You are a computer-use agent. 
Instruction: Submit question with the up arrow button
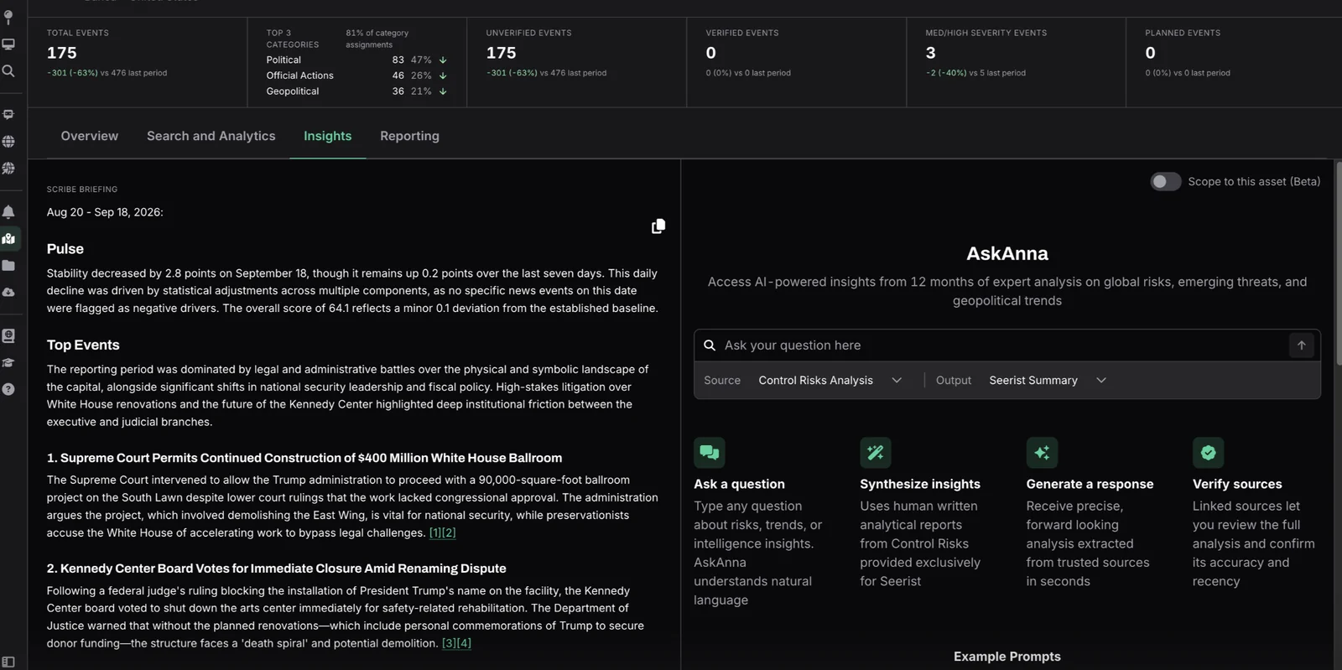tap(1302, 345)
